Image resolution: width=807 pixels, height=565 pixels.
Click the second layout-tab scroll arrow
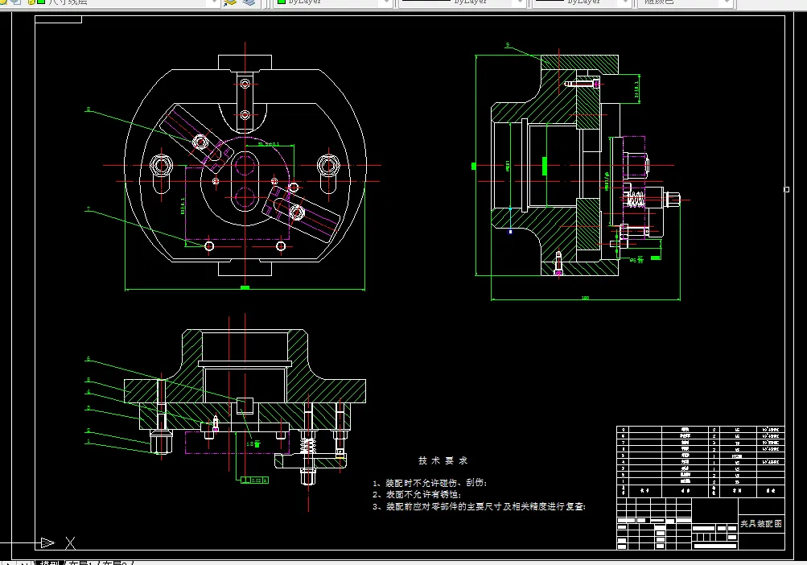point(25,563)
